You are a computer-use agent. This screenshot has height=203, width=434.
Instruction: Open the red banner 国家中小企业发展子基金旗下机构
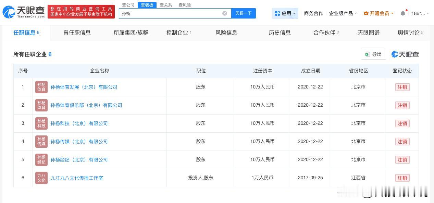coord(81,12)
